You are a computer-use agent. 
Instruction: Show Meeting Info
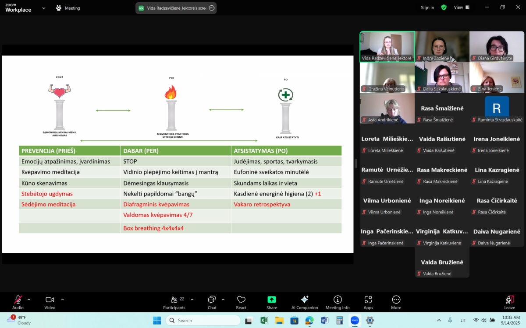click(x=338, y=302)
